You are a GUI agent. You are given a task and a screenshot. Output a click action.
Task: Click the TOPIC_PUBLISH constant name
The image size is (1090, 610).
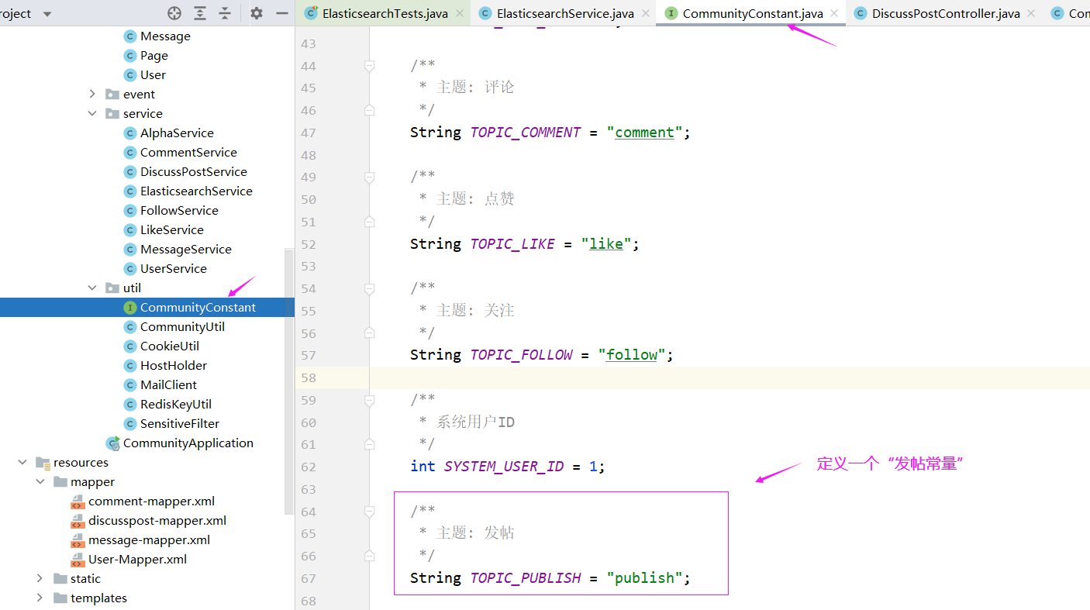click(526, 578)
